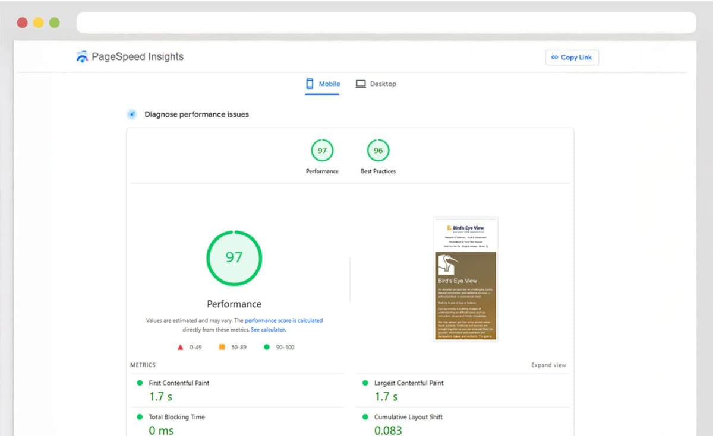This screenshot has width=713, height=436.
Task: Click the Best Practices label
Action: pyautogui.click(x=378, y=171)
